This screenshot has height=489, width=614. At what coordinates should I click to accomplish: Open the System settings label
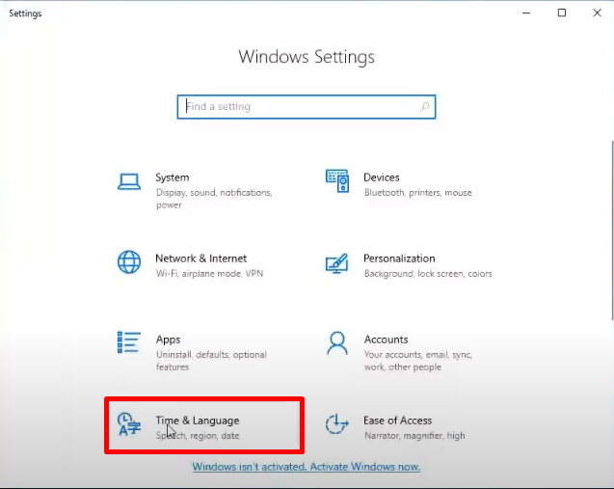[x=173, y=177]
